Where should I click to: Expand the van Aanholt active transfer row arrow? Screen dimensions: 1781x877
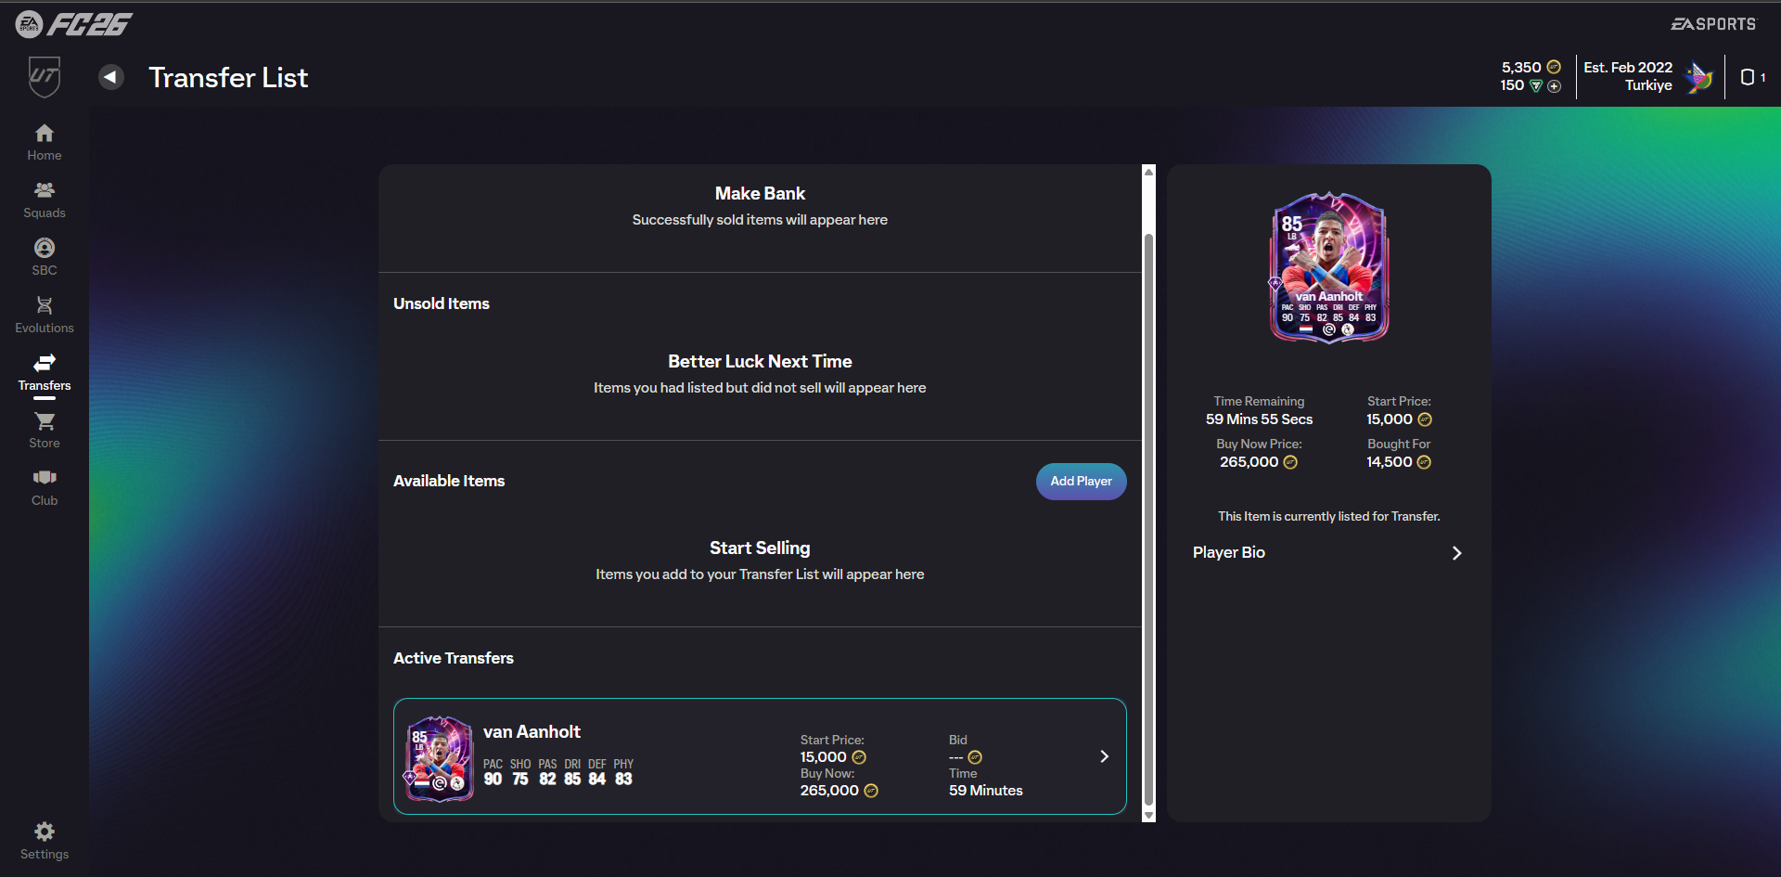pyautogui.click(x=1104, y=756)
